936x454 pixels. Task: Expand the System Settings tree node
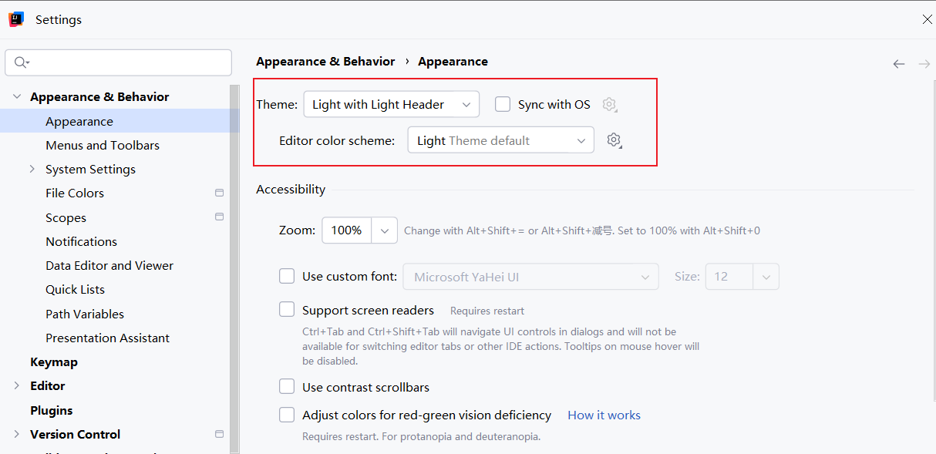[x=32, y=169]
